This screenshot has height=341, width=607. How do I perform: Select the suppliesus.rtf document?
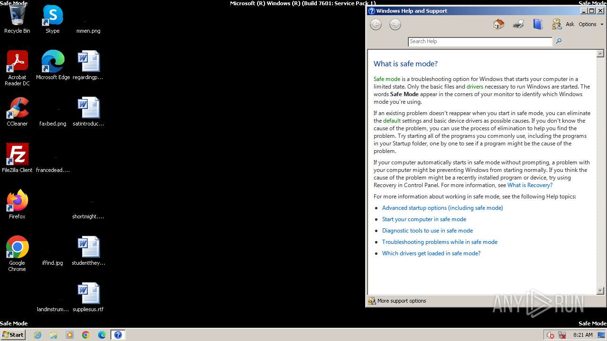click(x=88, y=297)
